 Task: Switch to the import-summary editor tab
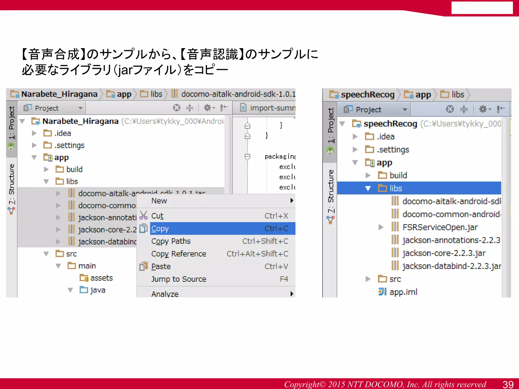coord(264,108)
